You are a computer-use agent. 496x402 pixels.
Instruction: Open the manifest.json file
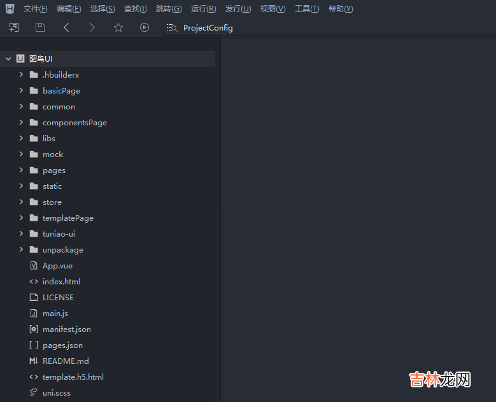point(66,329)
